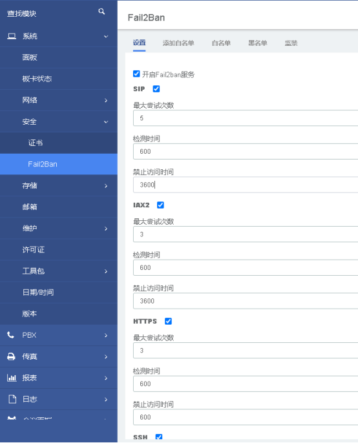This screenshot has height=443, width=358.
Task: Expand the 传真 menu arrow
Action: [x=106, y=357]
